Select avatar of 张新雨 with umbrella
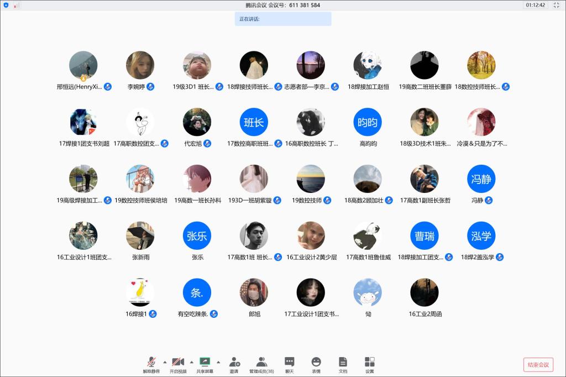The image size is (566, 377). tap(140, 236)
